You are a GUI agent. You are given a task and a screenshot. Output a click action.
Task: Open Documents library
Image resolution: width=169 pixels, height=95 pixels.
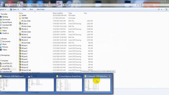coord(6,41)
